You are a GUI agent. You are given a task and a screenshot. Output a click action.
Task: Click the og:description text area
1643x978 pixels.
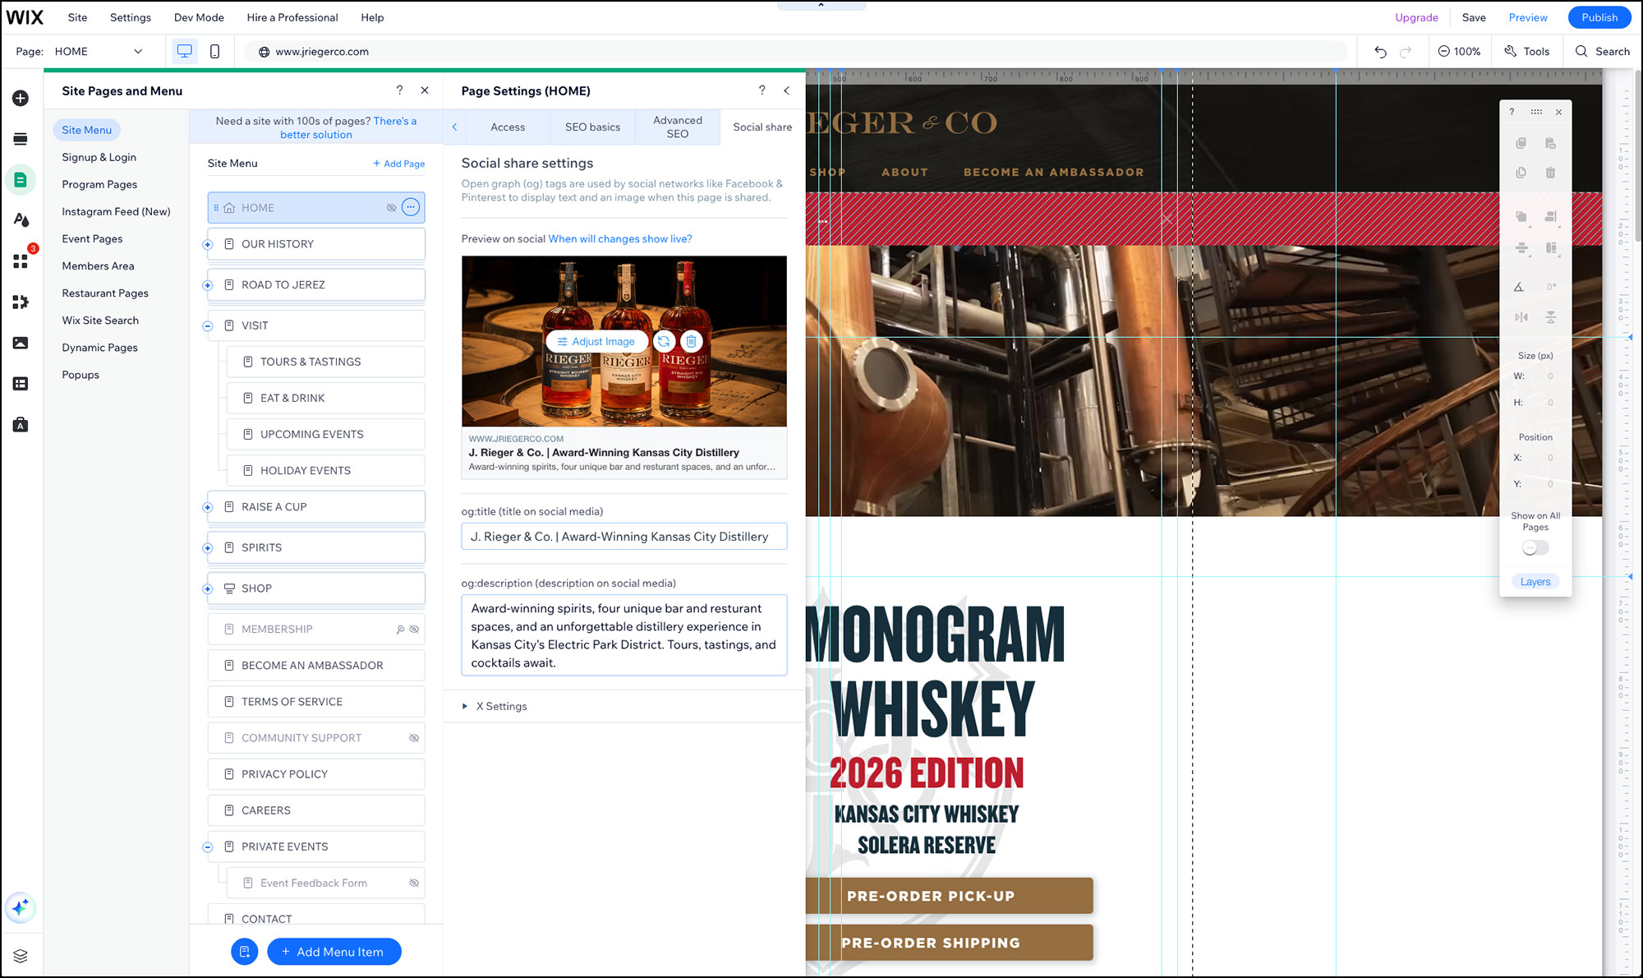click(624, 635)
